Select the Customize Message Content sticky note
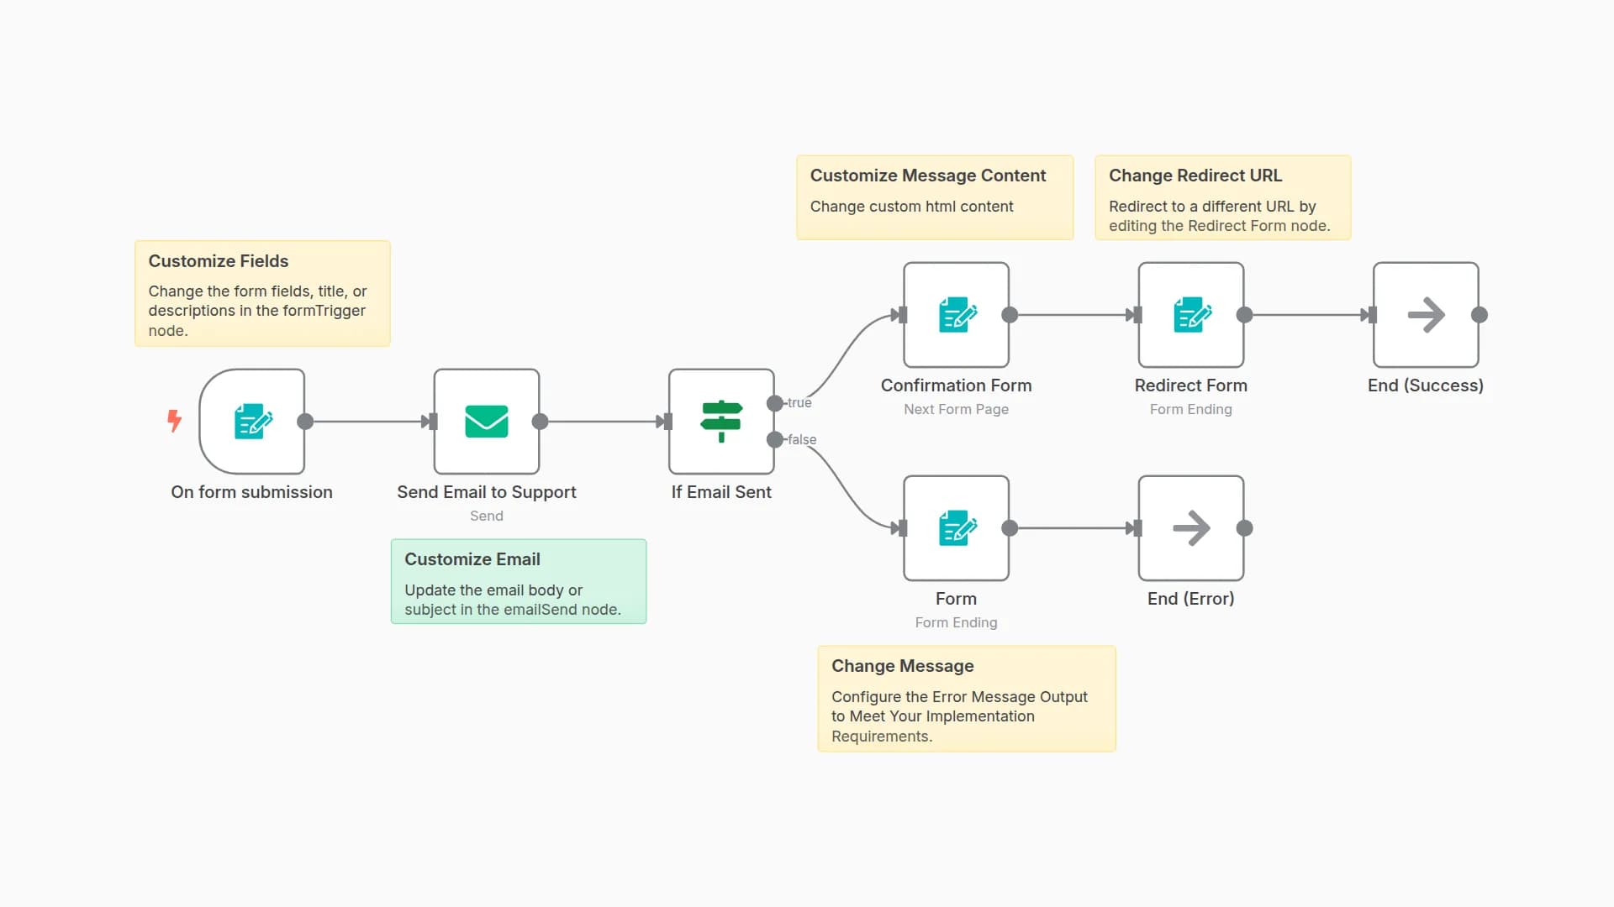This screenshot has width=1614, height=907. [x=934, y=197]
